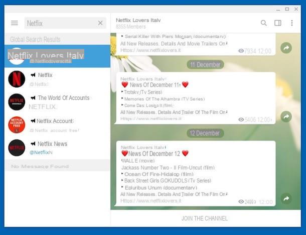The width and height of the screenshot is (306, 235).
Task: Click the megaphone icon beside Netflix
Action: pyautogui.click(x=33, y=75)
